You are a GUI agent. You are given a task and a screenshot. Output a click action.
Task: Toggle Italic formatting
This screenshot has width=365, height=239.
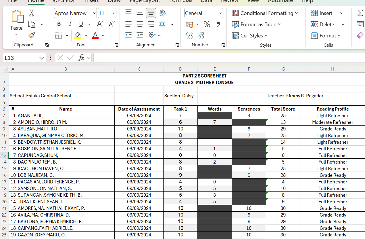70,24
